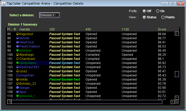Click Chandnani's rating icon

18,59
